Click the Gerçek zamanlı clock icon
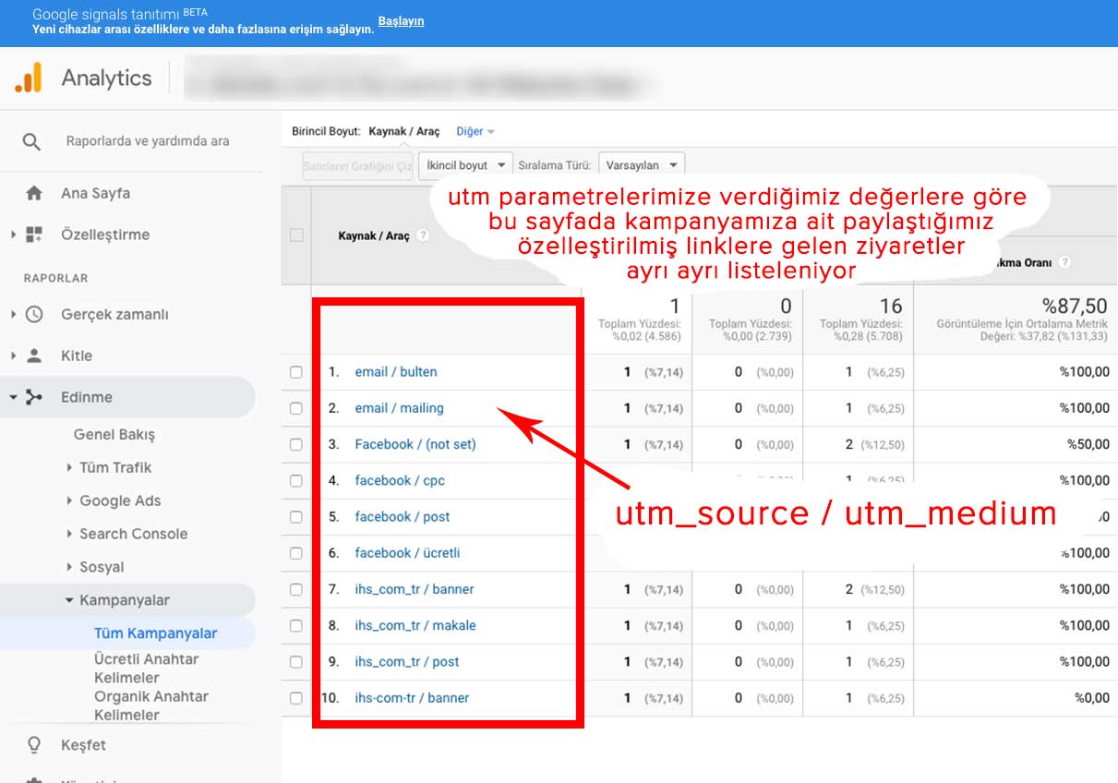 [x=34, y=314]
